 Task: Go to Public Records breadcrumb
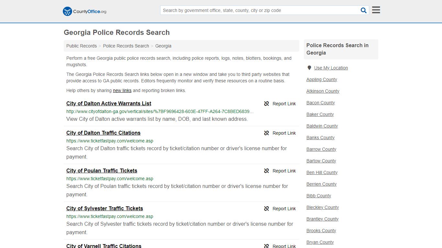(x=82, y=46)
